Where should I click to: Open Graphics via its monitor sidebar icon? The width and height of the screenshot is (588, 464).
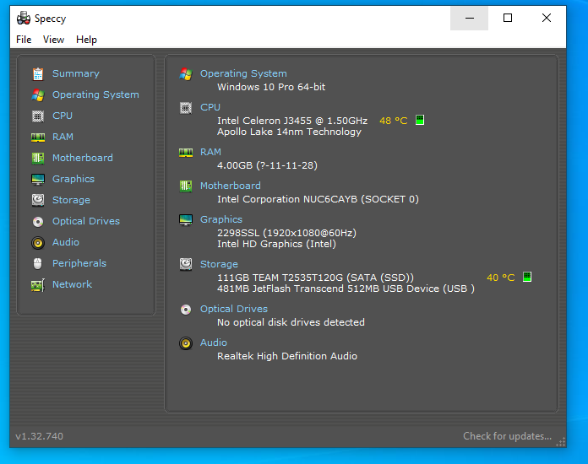tap(37, 179)
